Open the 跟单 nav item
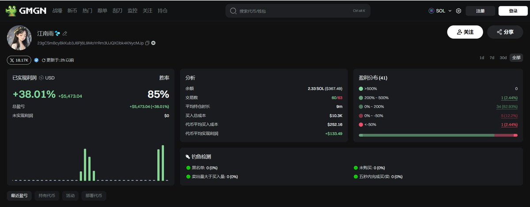The width and height of the screenshot is (530, 207). (102, 11)
